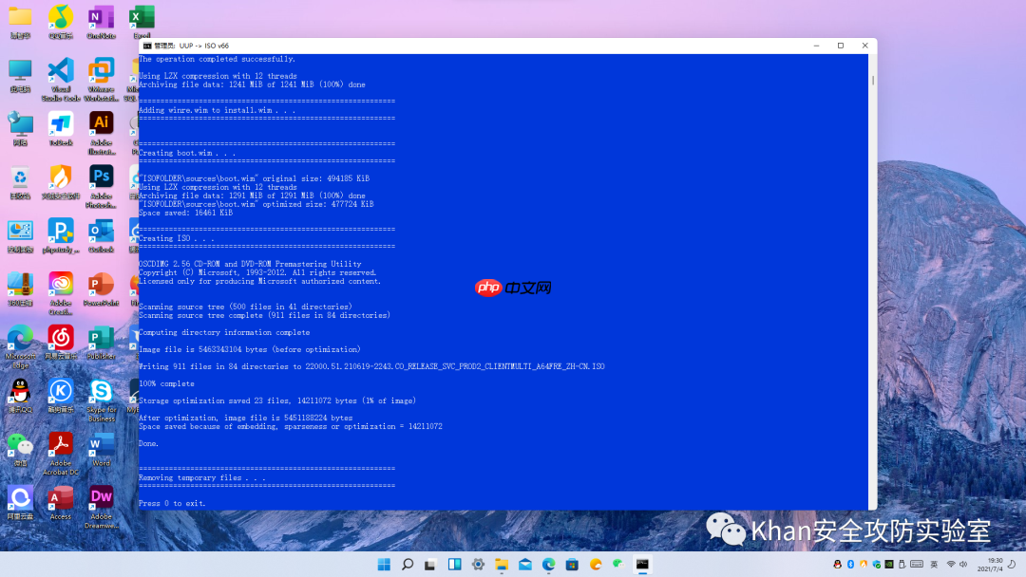This screenshot has width=1026, height=577.
Task: Open the Microsoft Store taskbar icon
Action: coord(573,563)
